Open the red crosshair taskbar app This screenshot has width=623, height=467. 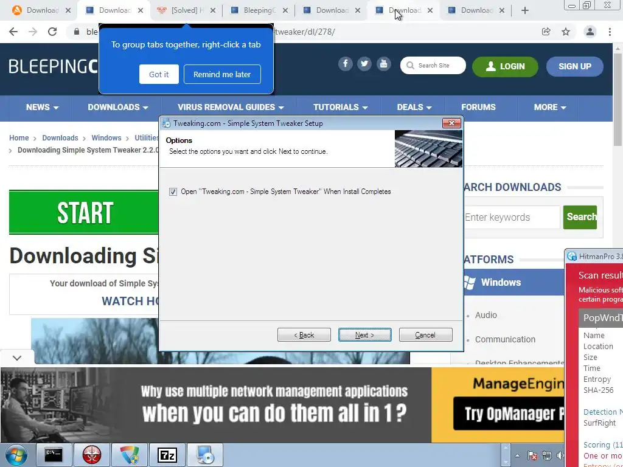click(92, 455)
